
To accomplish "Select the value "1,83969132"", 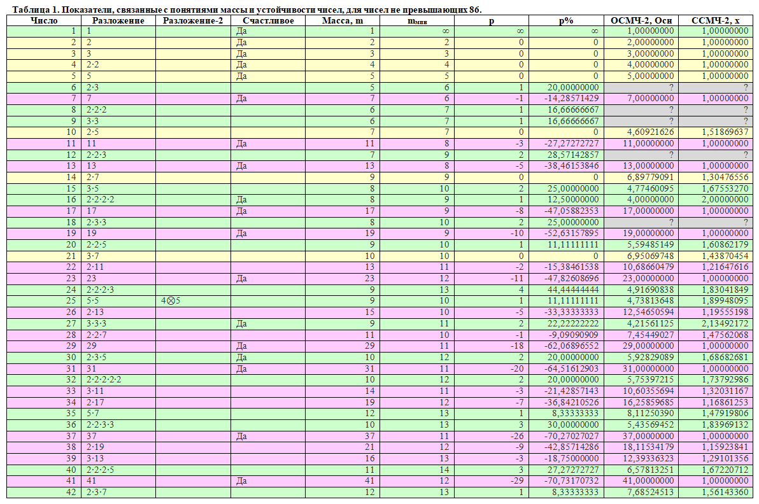I will pyautogui.click(x=725, y=424).
